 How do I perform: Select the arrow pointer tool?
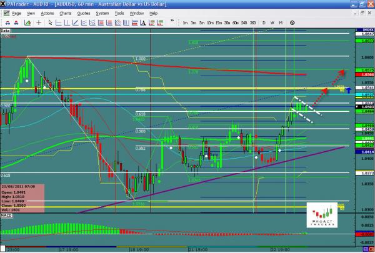51,22
